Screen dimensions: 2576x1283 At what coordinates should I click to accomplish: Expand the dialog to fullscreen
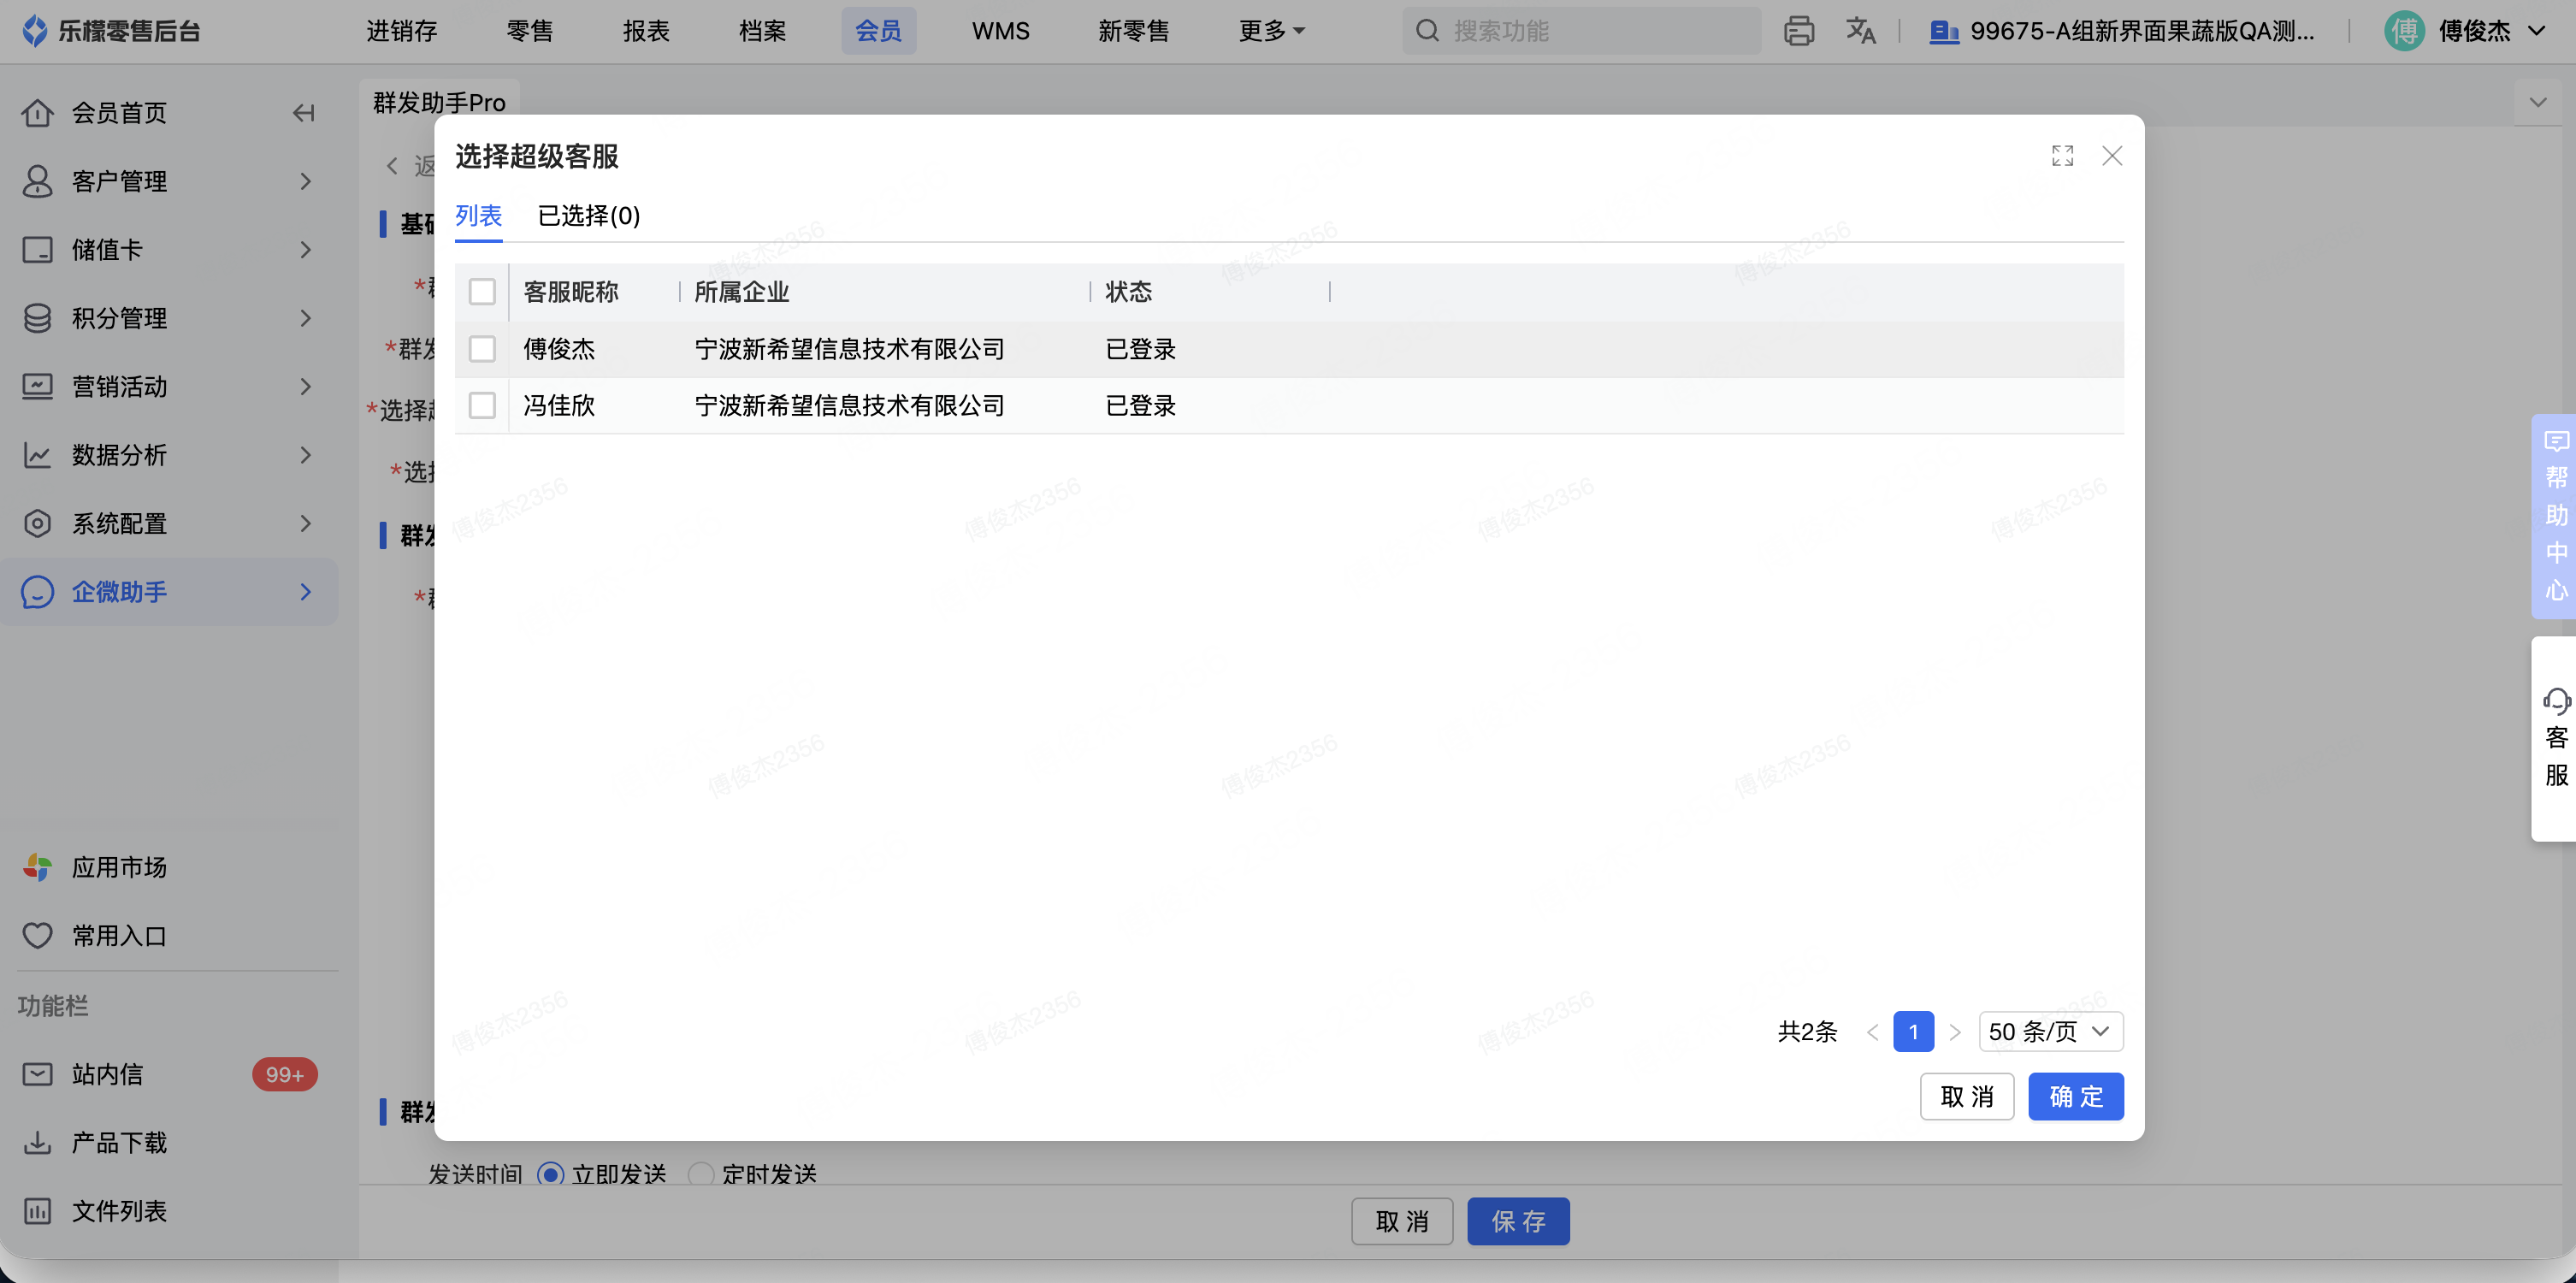coord(2062,156)
